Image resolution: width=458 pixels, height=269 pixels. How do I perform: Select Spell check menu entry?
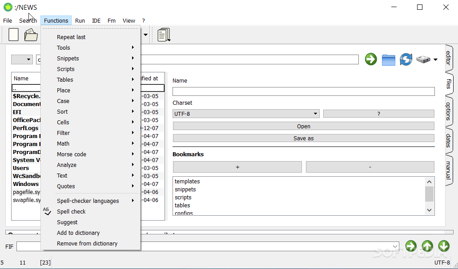point(91,212)
